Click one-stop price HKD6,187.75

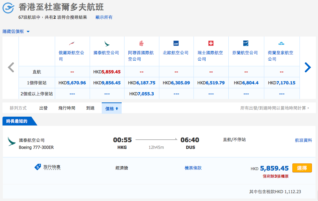(x=142, y=83)
